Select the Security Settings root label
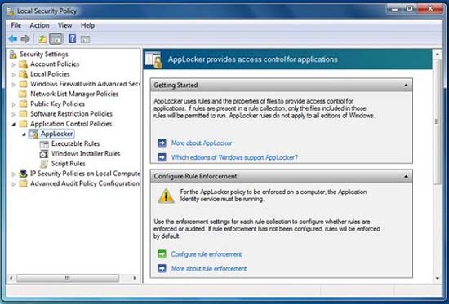Viewport: 449px width, 304px height. (x=44, y=54)
